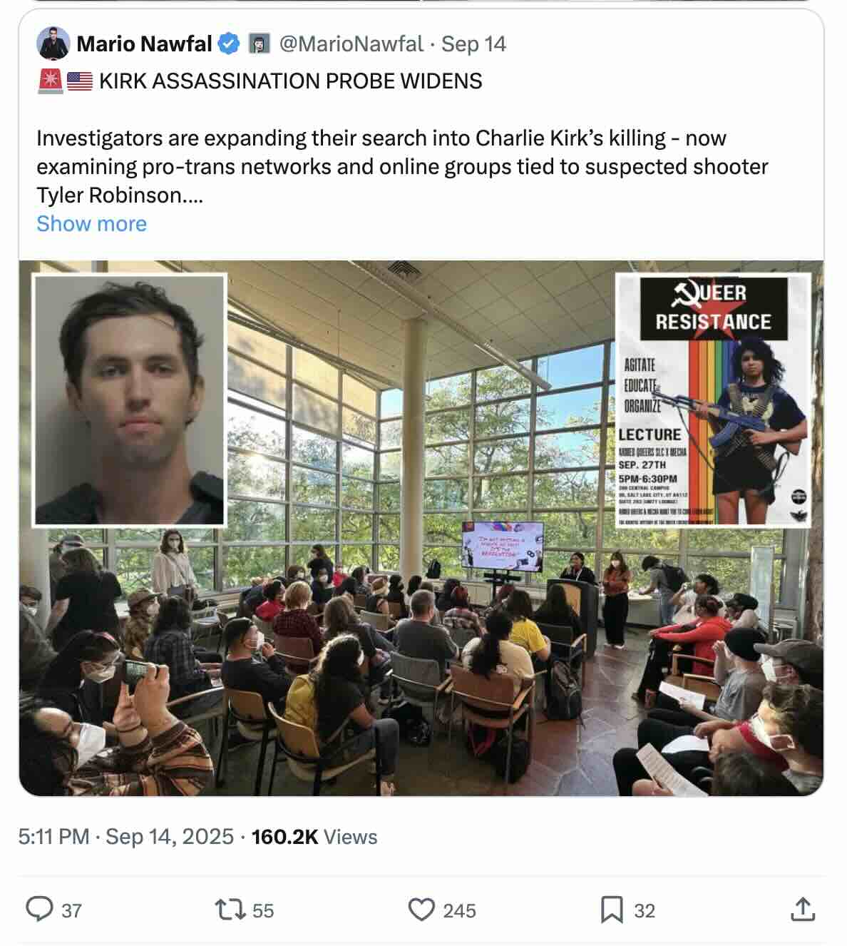This screenshot has height=946, width=847.
Task: Click the 245 likes count
Action: [459, 910]
